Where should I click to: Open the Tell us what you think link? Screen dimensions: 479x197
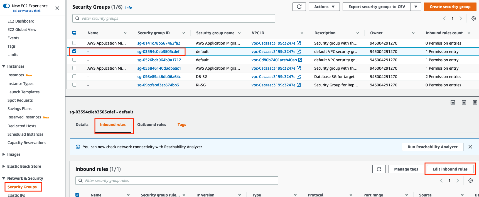[x=26, y=11]
